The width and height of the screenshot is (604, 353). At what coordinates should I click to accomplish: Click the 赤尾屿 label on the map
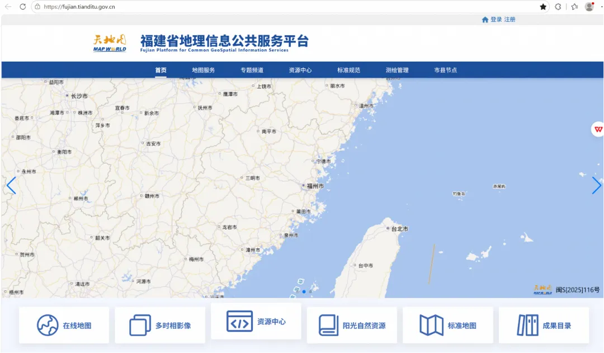point(499,186)
